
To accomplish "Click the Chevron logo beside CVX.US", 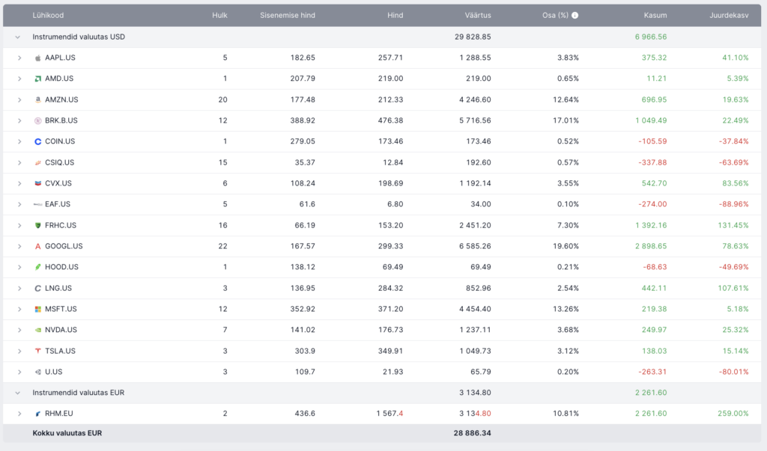I will (37, 183).
